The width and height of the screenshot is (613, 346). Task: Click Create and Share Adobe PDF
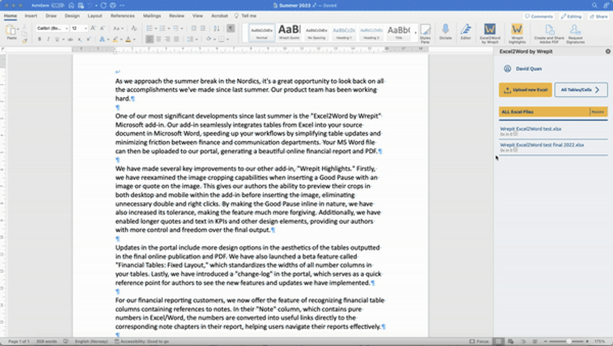coord(550,33)
